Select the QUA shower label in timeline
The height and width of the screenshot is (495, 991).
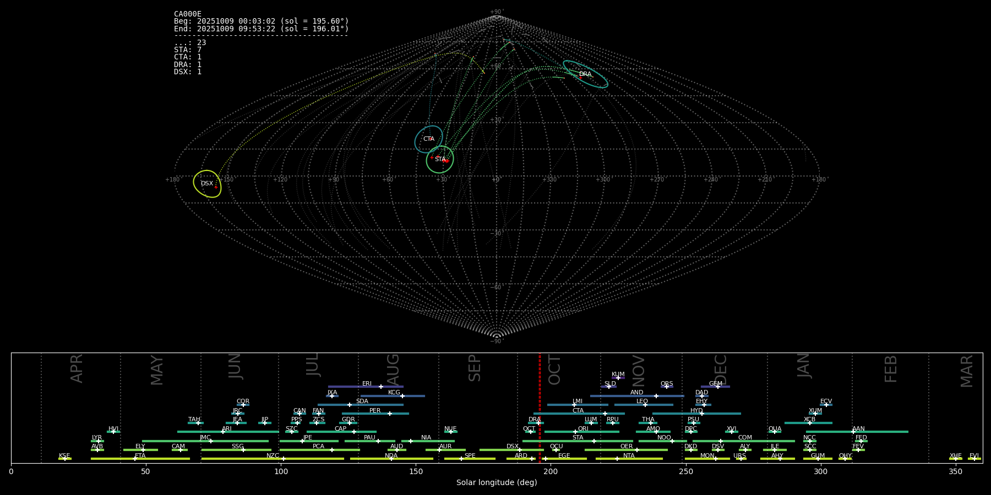pyautogui.click(x=775, y=429)
